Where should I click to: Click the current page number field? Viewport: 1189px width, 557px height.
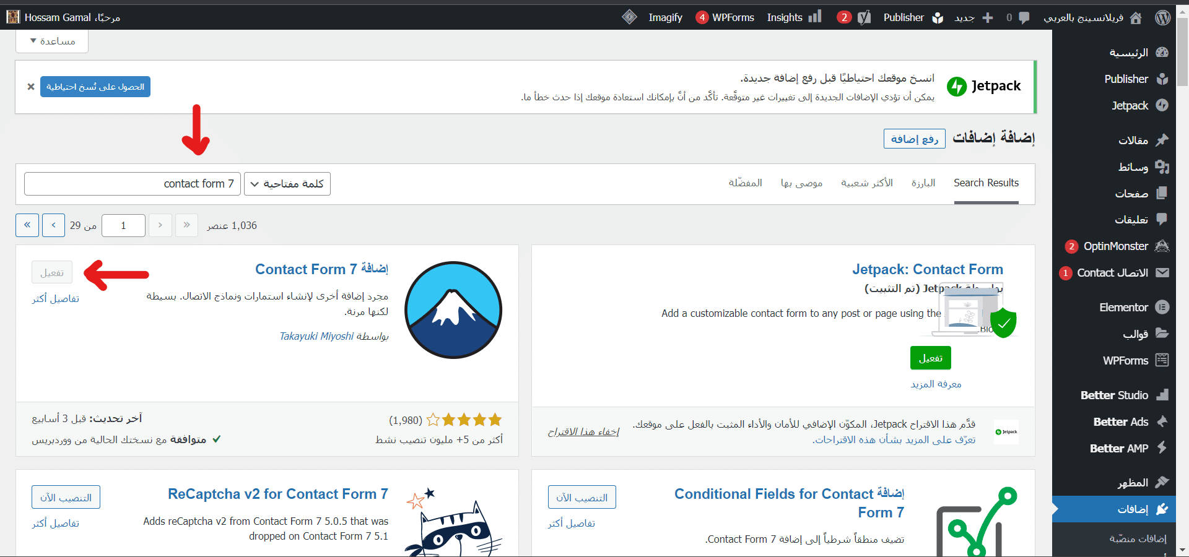coord(124,225)
